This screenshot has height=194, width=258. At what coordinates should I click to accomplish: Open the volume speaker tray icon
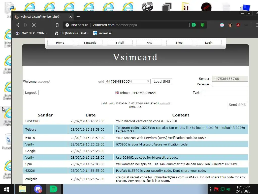(x=228, y=189)
